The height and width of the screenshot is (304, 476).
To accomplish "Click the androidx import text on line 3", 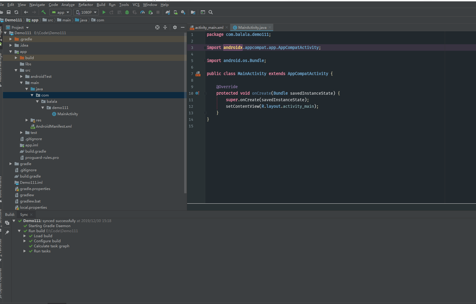I will click(x=233, y=47).
